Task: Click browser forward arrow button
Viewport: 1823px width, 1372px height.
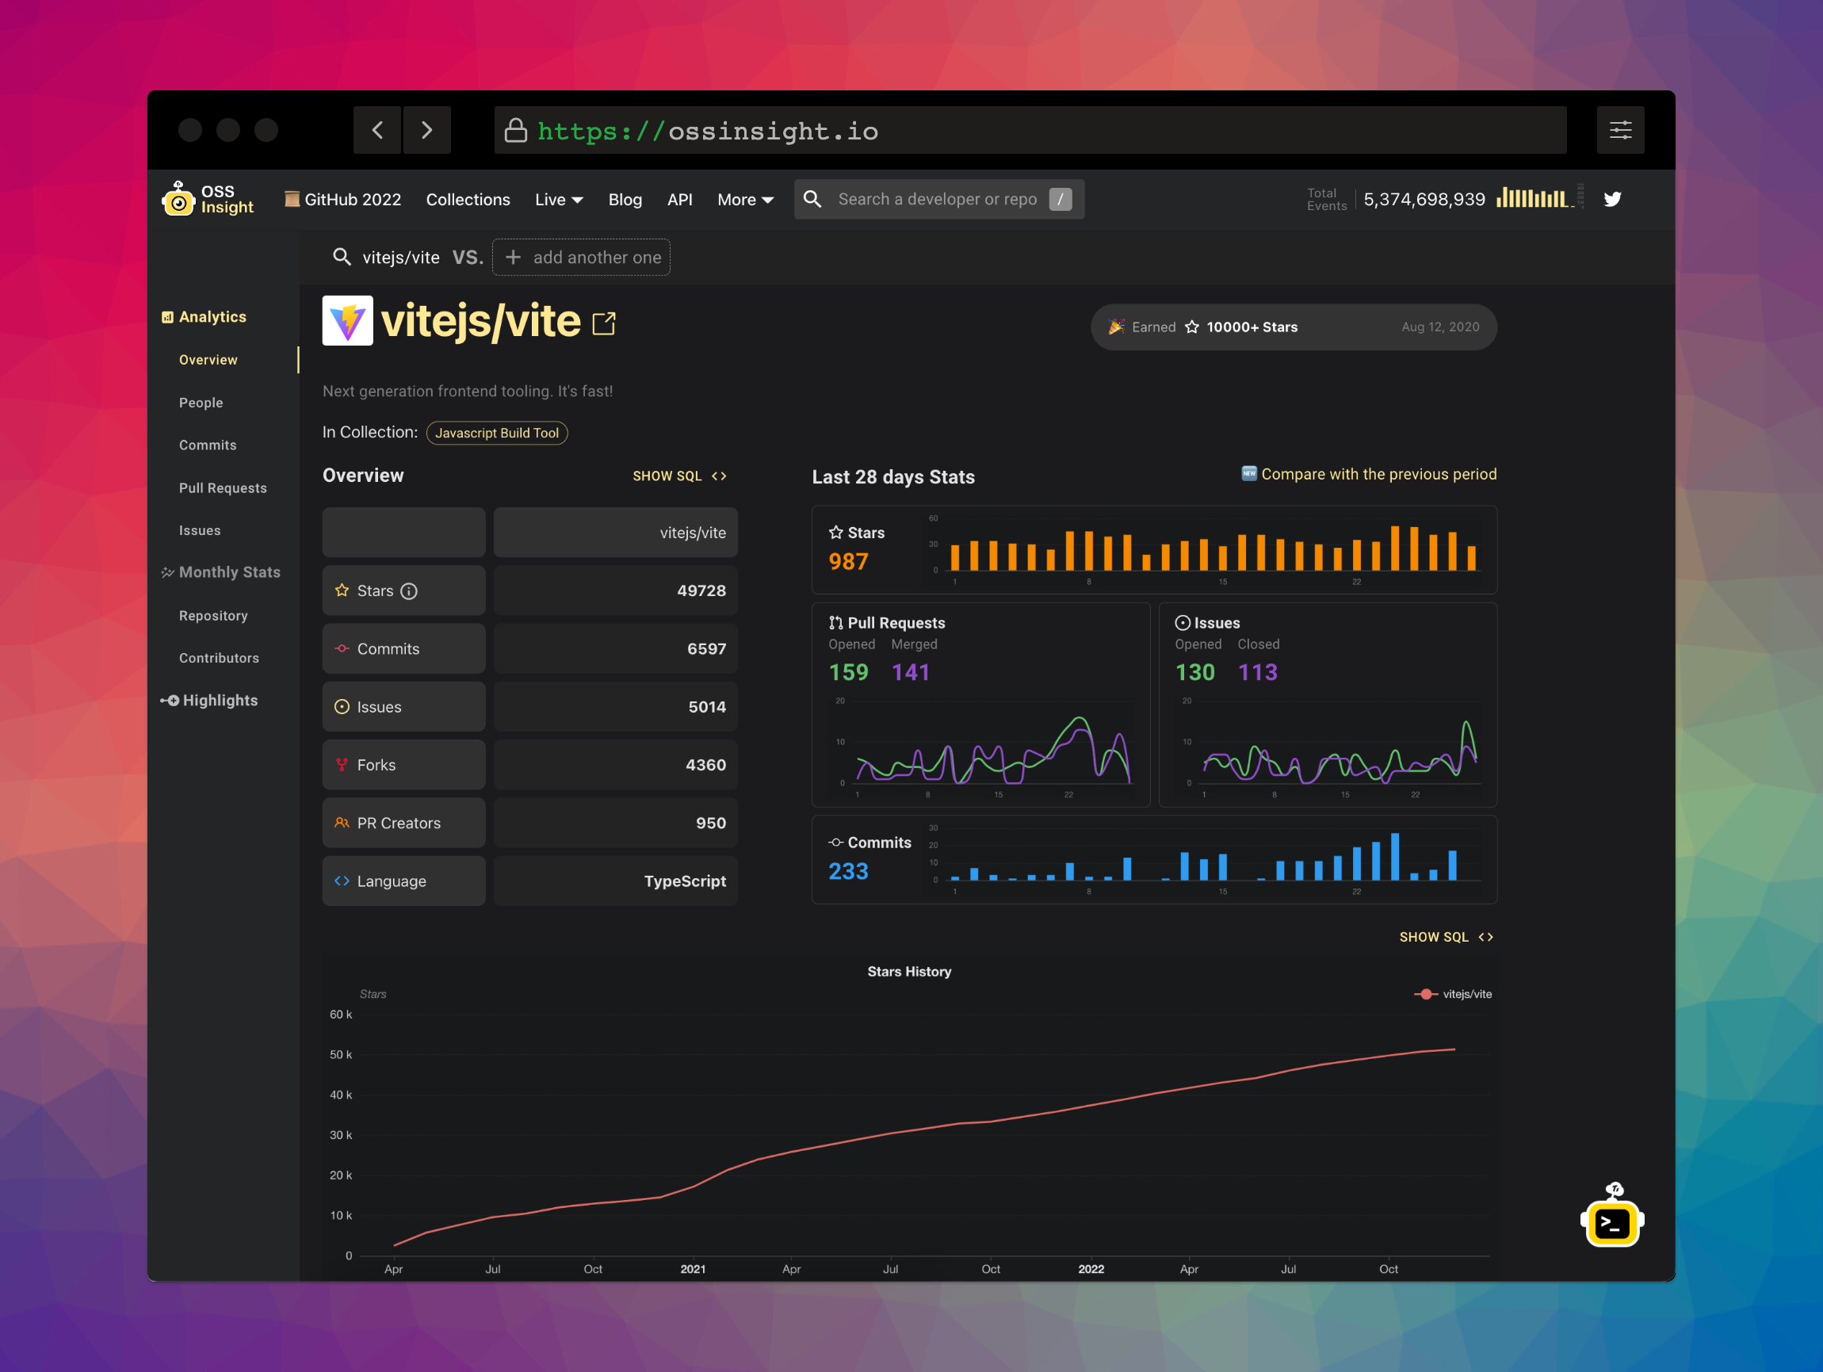Action: point(426,130)
